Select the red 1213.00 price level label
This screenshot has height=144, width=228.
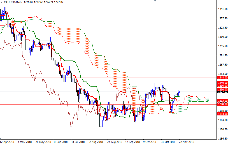tap(222, 101)
